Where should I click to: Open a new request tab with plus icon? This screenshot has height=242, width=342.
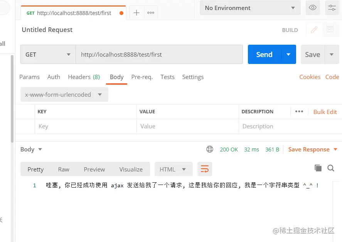point(136,13)
